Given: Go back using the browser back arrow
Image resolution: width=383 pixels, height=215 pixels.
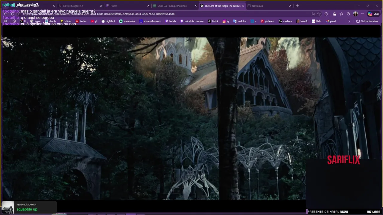Looking at the screenshot, I should pos(5,14).
